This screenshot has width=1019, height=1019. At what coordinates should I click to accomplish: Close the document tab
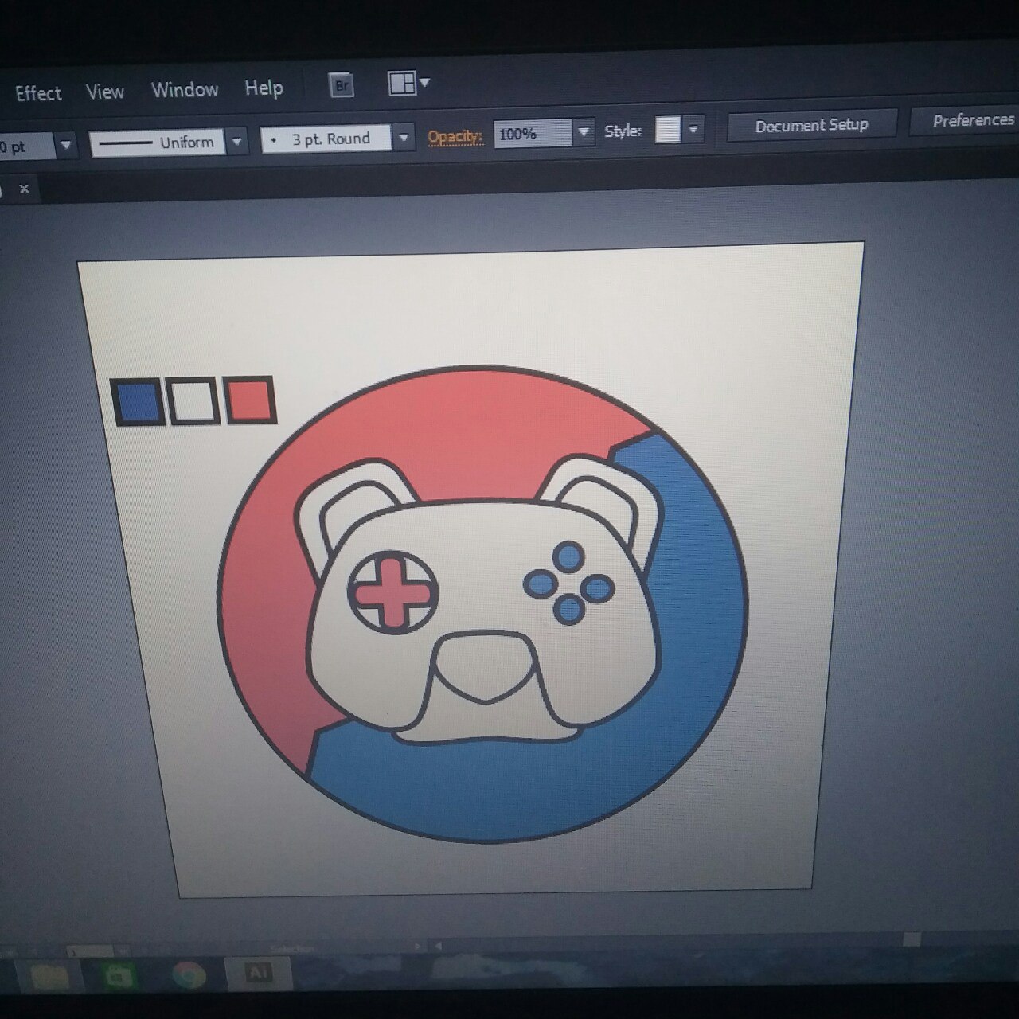[24, 189]
